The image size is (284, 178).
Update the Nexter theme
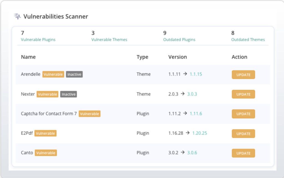(243, 94)
